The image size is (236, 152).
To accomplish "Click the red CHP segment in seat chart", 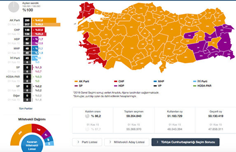I will point(39,129).
